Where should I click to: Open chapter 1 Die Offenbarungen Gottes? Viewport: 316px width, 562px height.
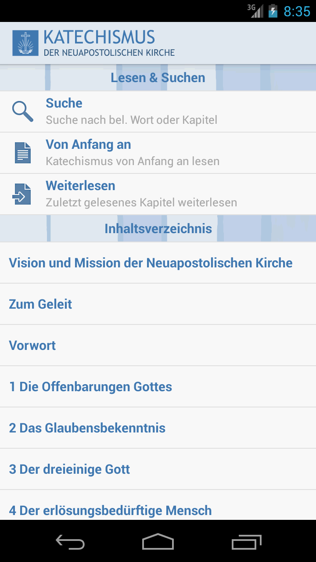pos(90,387)
